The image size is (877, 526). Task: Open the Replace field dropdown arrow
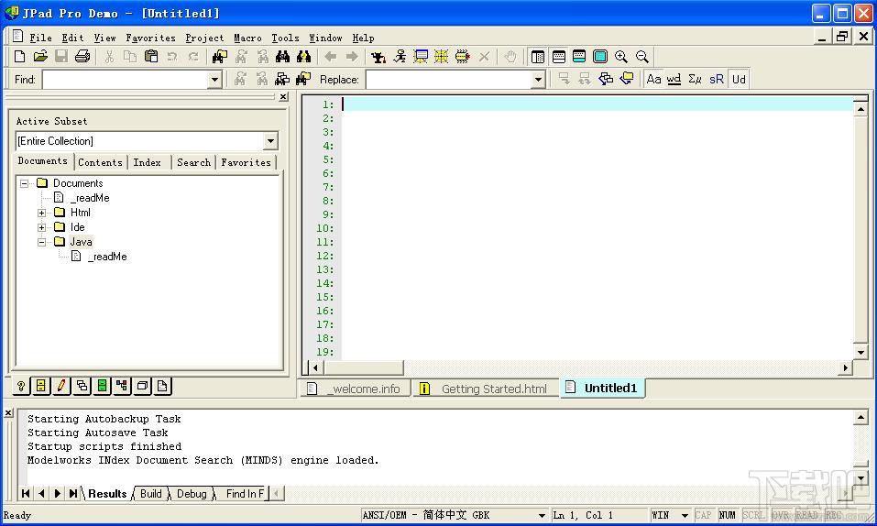tap(538, 80)
